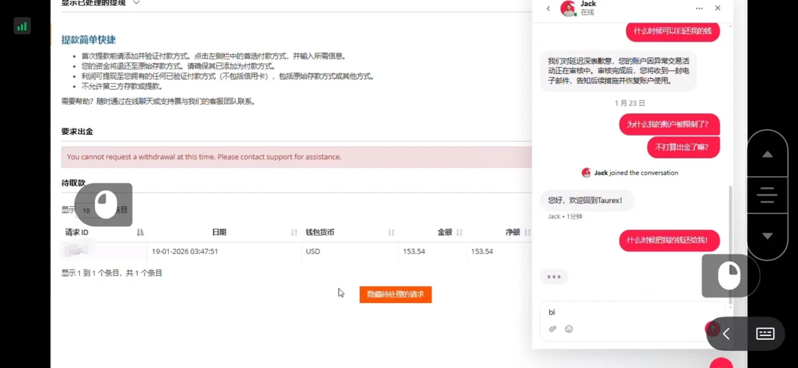Click the orange 隐藏待处理的请求 button

tap(395, 294)
